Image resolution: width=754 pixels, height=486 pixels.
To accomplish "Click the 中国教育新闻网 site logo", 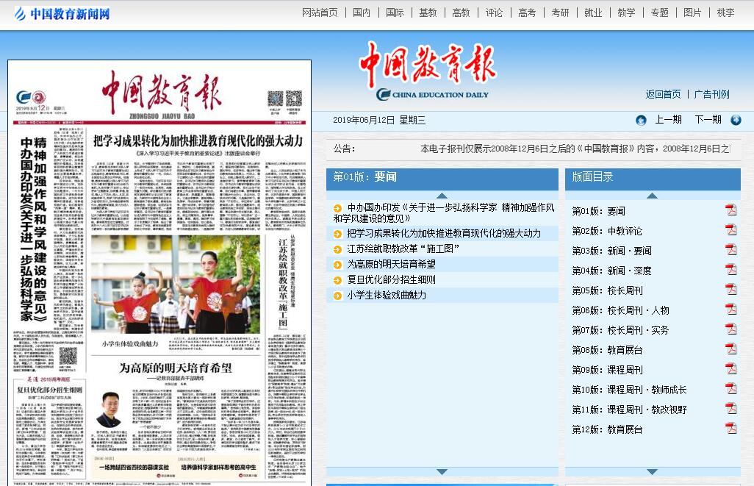I will [x=62, y=13].
